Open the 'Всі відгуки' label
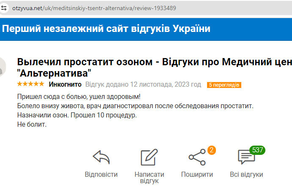This screenshot has width=292, height=194. click(x=246, y=174)
